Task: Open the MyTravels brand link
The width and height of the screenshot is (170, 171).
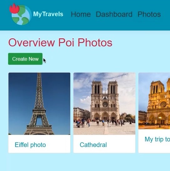Action: click(x=48, y=14)
